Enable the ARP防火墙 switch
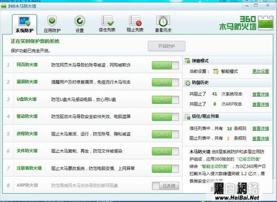 [165, 186]
